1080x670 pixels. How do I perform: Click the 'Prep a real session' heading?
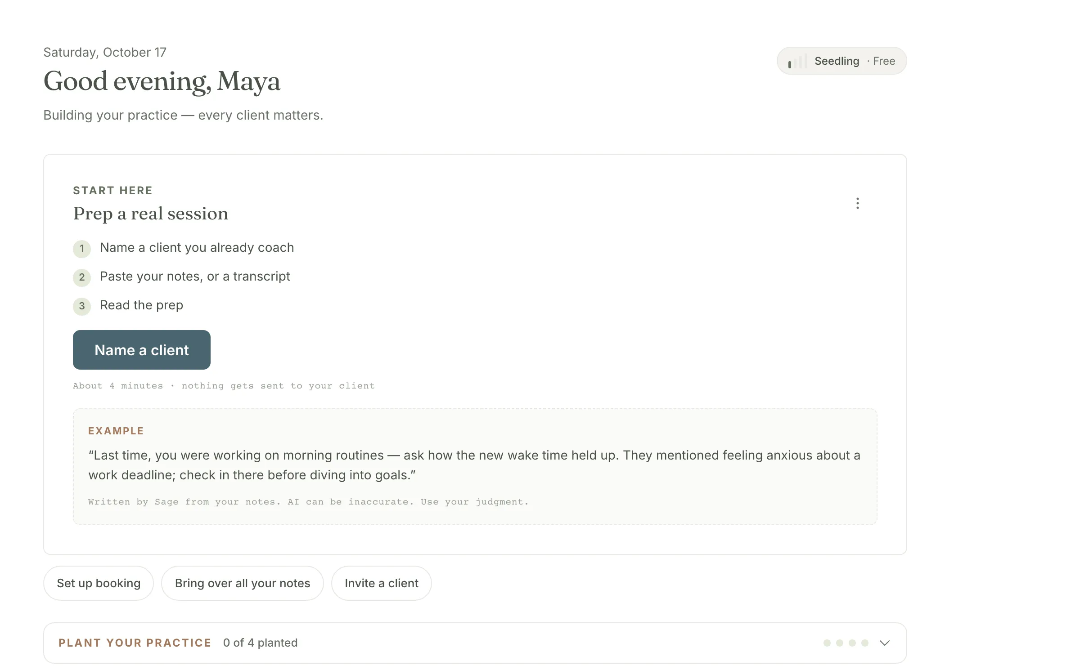tap(151, 214)
